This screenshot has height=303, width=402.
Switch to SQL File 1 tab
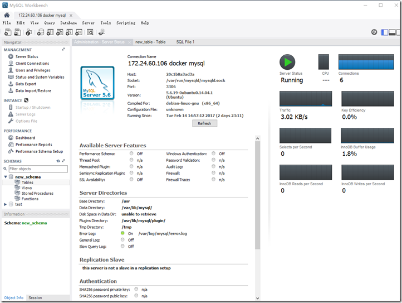point(185,42)
